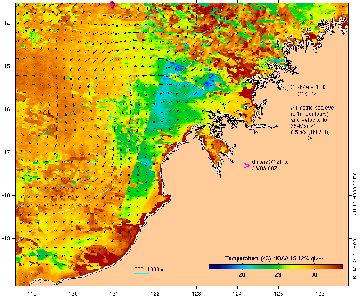Click latitude axis label -18
The height and width of the screenshot is (298, 360).
6,195
